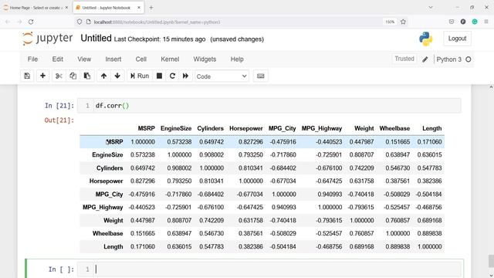Move the selected cell down with the arrow
494x278 pixels.
coord(117,76)
